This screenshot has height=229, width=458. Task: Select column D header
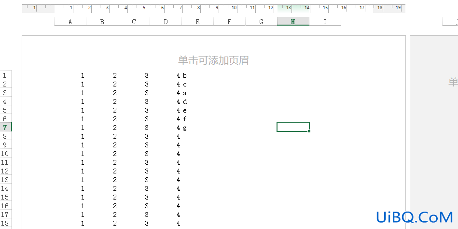(x=166, y=21)
